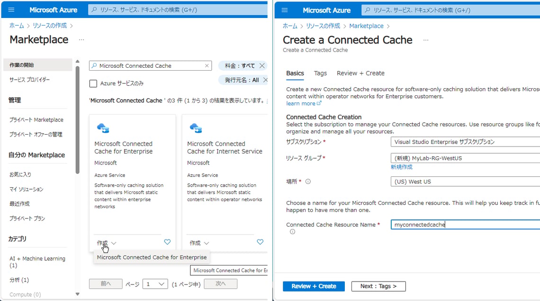This screenshot has height=301, width=540.
Task: Click search box in right Azure header
Action: (451, 10)
